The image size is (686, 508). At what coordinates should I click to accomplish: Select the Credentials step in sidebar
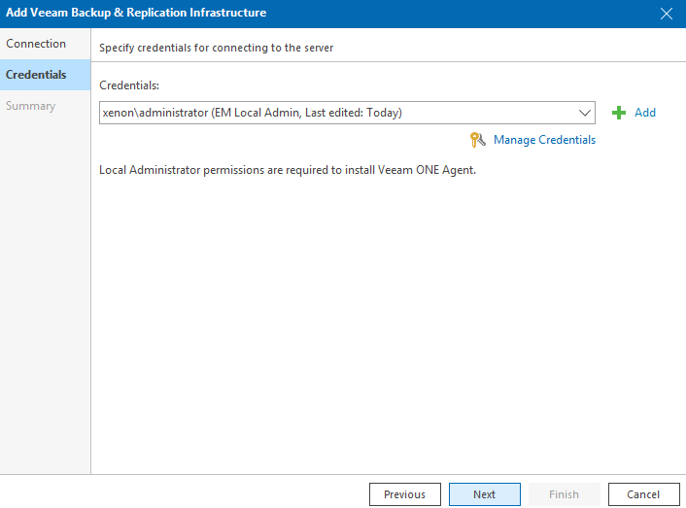[45, 75]
